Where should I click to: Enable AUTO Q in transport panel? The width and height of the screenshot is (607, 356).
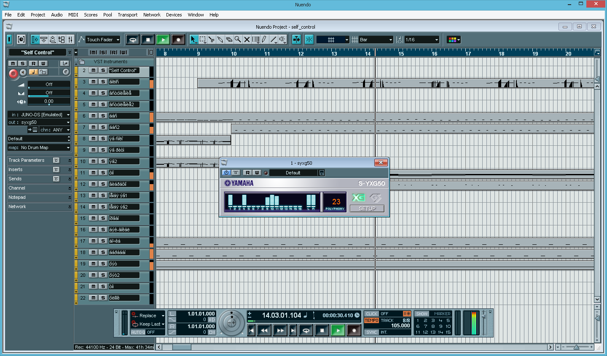138,332
